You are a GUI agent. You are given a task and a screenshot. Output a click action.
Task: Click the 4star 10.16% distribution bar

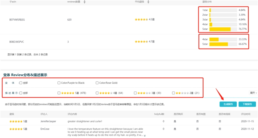click(x=223, y=24)
